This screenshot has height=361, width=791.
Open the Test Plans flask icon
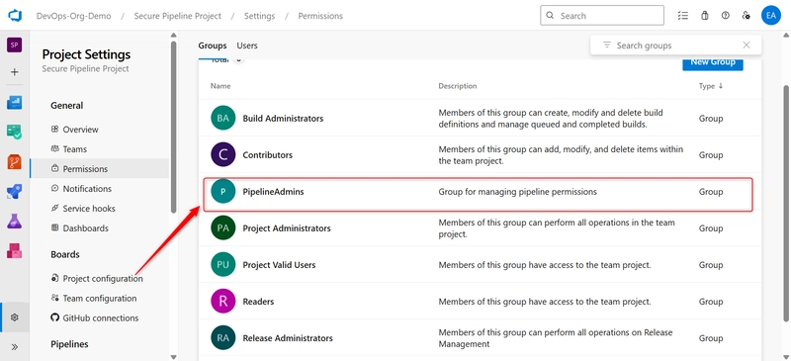coord(14,222)
